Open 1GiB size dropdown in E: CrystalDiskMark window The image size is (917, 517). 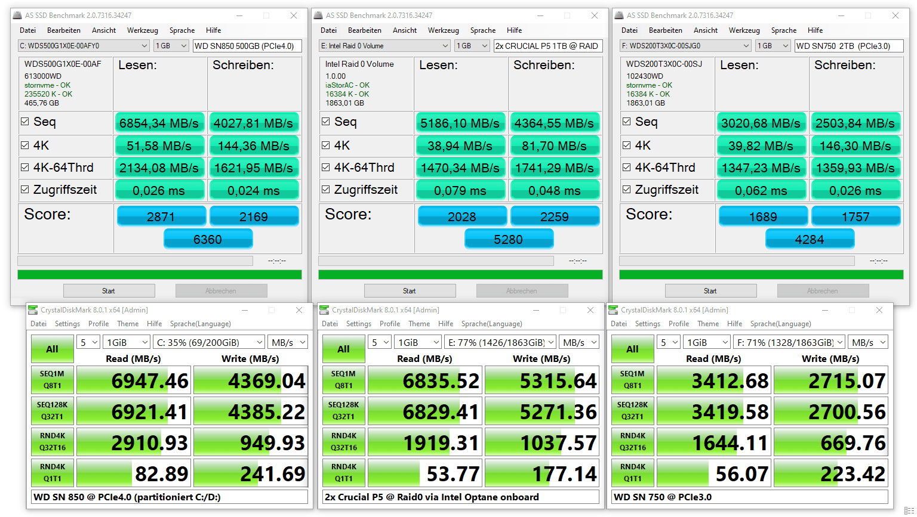point(419,342)
